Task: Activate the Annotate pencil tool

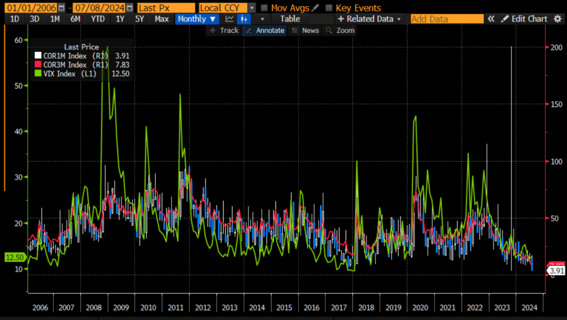Action: tap(264, 30)
